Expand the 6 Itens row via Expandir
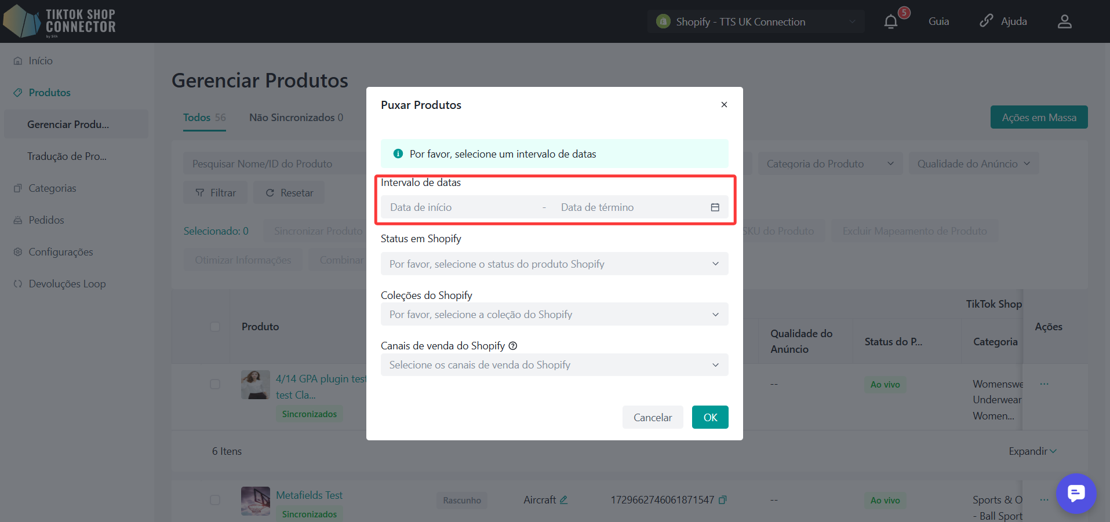The height and width of the screenshot is (522, 1110). 1032,451
